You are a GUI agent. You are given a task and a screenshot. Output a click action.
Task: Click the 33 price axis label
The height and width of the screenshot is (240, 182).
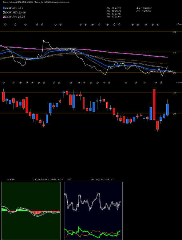coord(174,32)
